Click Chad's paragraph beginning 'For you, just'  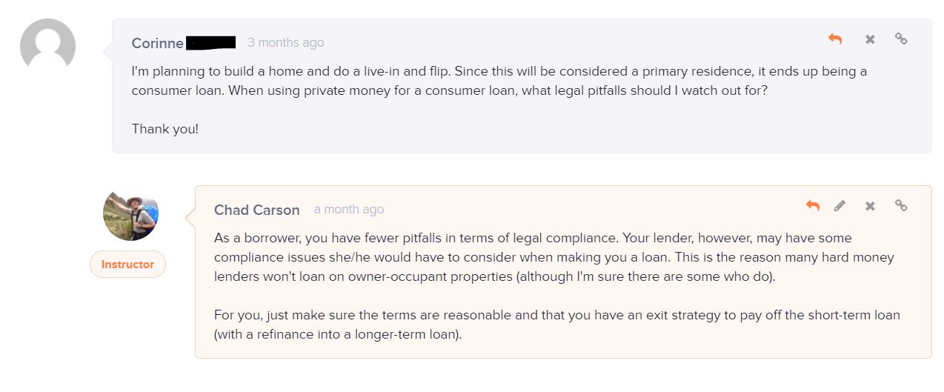[x=557, y=325]
